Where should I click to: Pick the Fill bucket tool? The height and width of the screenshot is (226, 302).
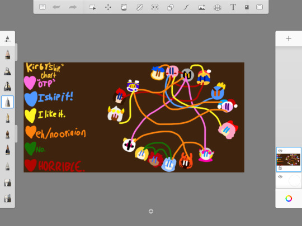coord(124,7)
